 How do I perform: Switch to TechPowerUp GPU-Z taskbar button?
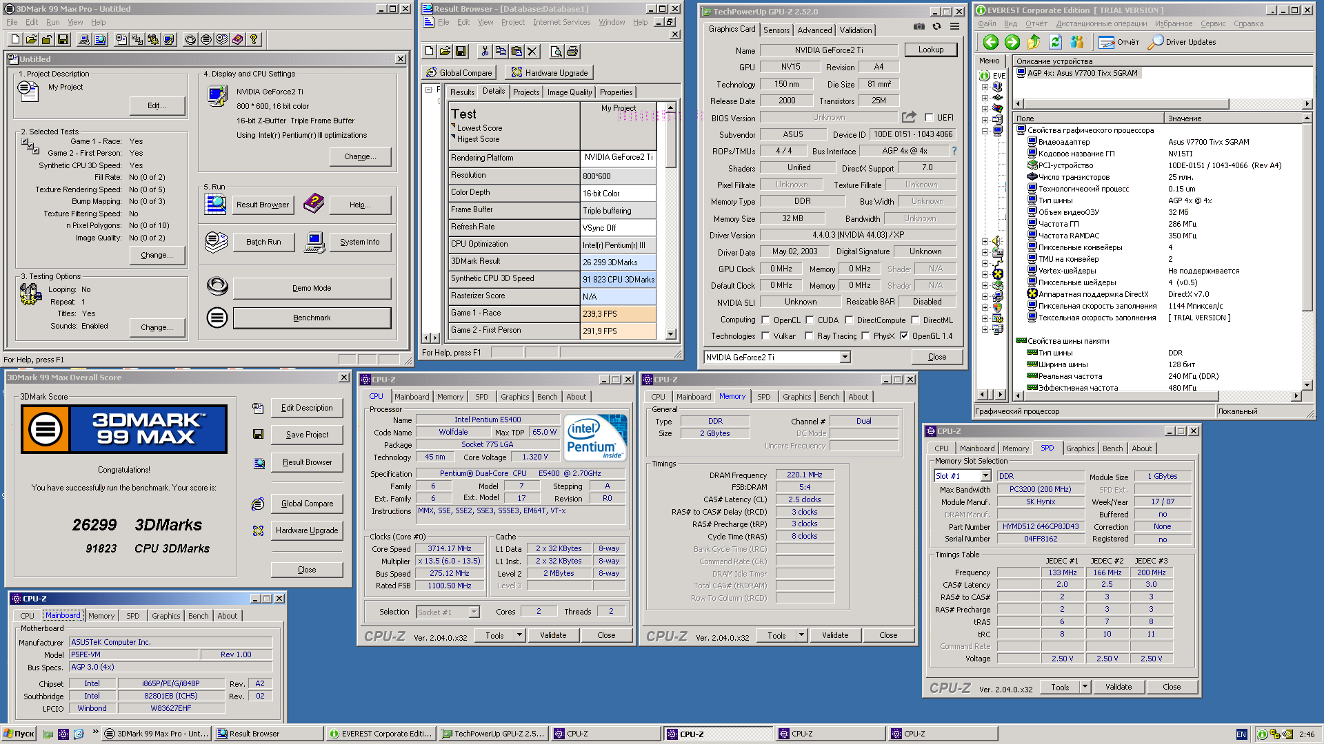click(494, 734)
